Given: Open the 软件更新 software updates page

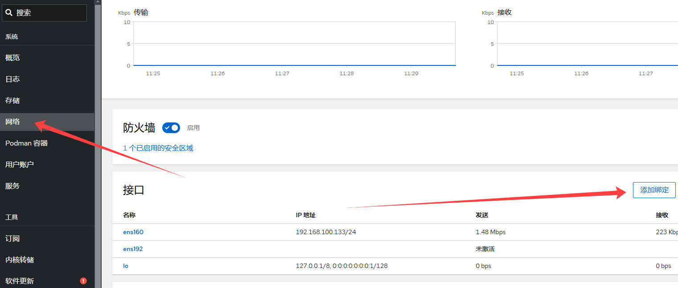Looking at the screenshot, I should [x=20, y=281].
